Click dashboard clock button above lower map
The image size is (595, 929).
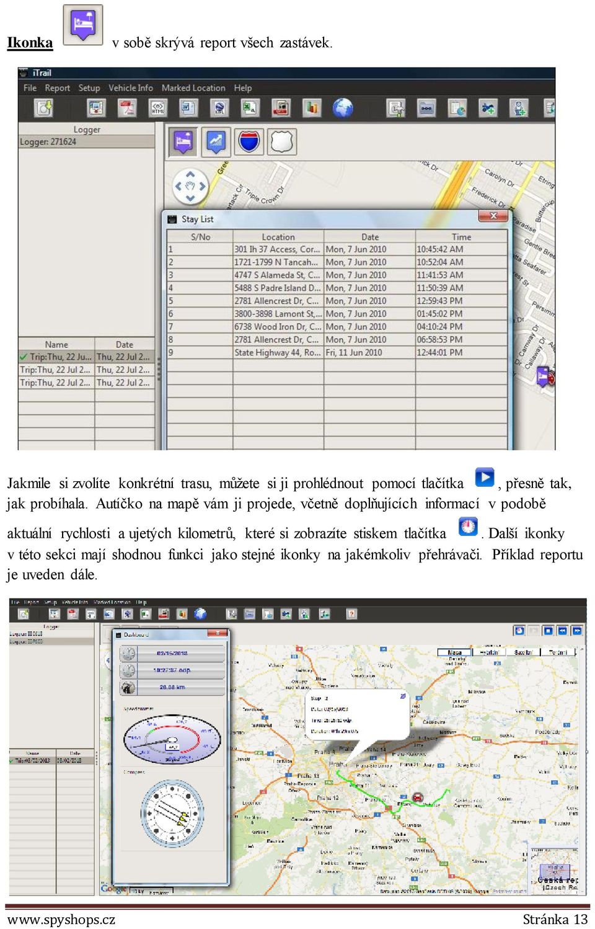click(519, 631)
